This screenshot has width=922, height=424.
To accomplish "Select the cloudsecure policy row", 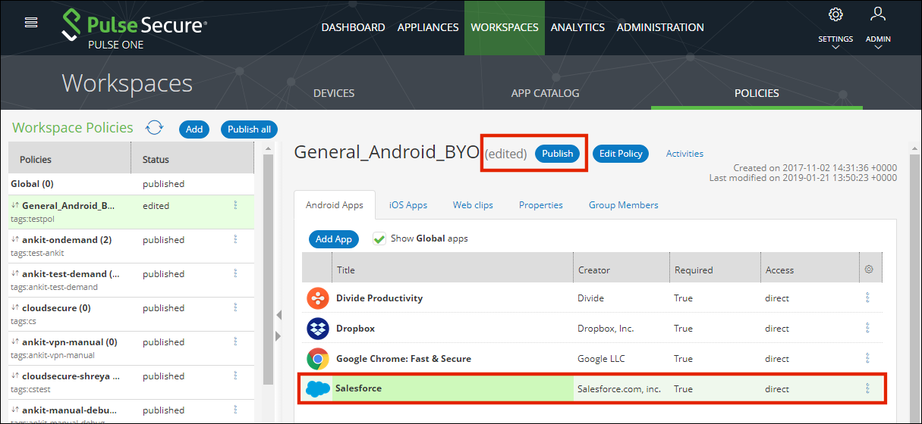I will point(68,308).
